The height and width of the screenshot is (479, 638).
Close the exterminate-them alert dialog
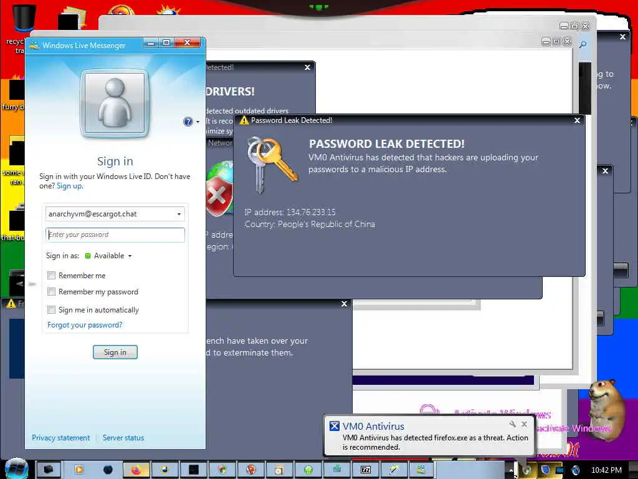point(344,304)
